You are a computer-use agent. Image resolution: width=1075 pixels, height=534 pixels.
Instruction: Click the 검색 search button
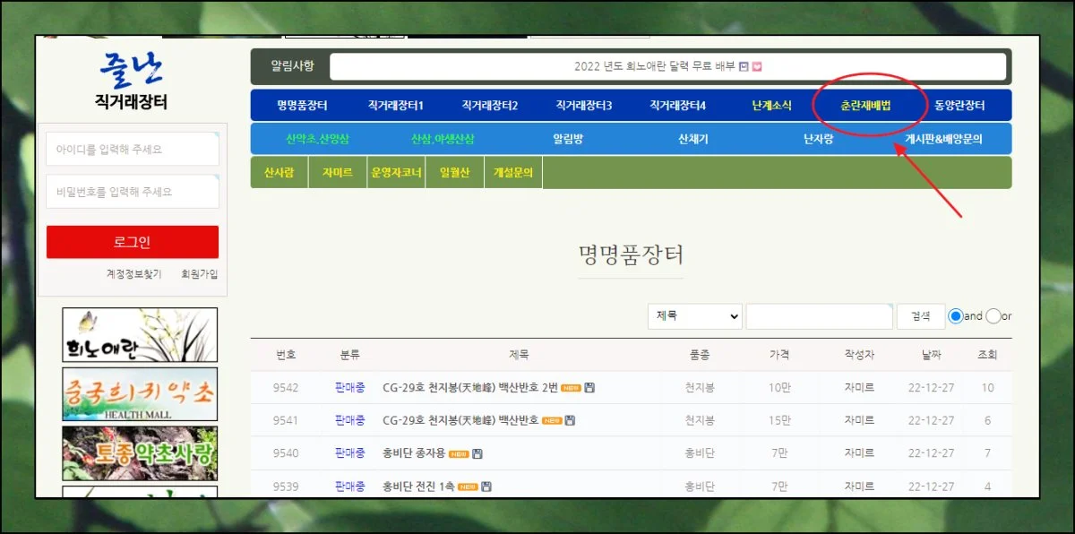click(920, 316)
